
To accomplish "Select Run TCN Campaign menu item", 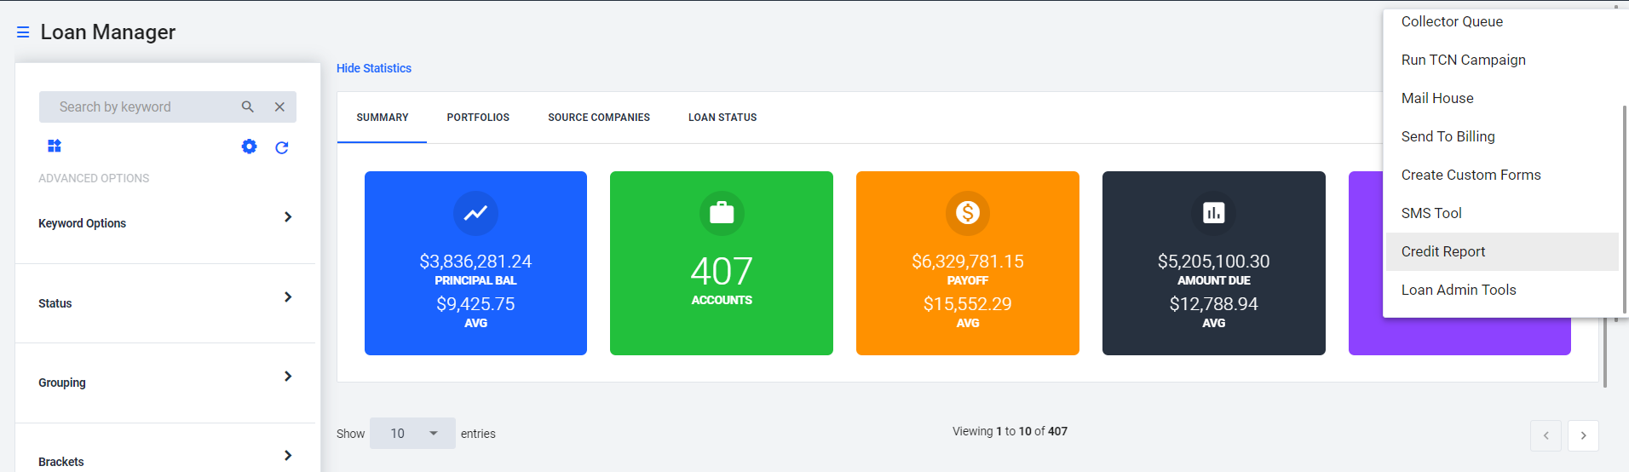I will [1502, 60].
